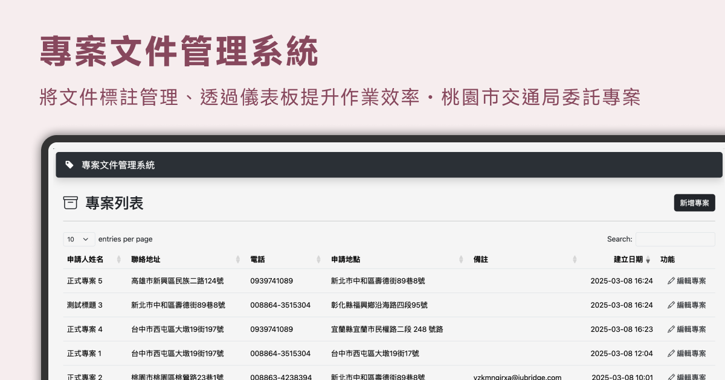Viewport: 725px width, 380px height.
Task: Click pencil icon for 正式專案 1 row
Action: (x=671, y=353)
